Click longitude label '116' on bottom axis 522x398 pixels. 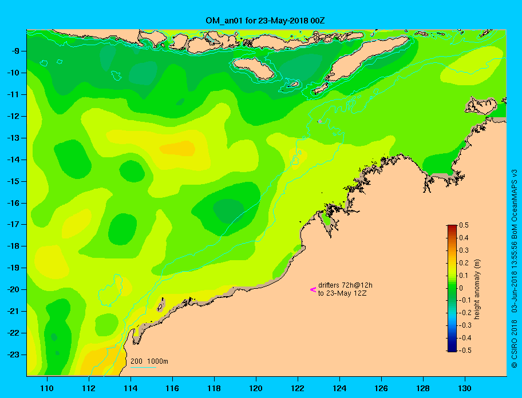click(172, 388)
